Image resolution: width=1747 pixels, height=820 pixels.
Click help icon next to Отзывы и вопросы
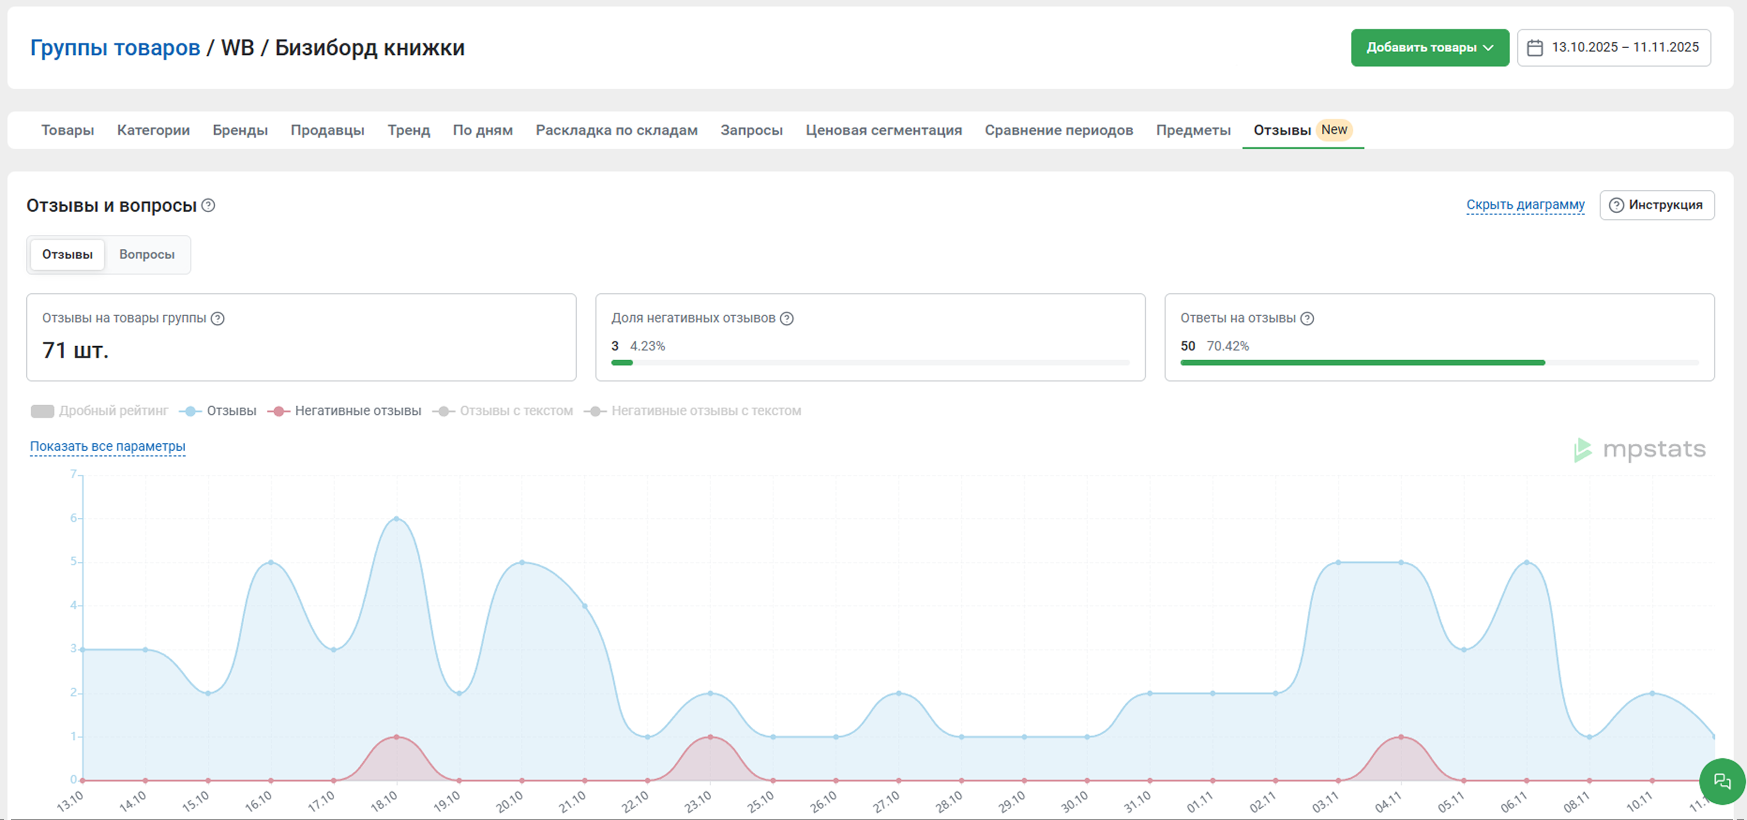(x=209, y=205)
